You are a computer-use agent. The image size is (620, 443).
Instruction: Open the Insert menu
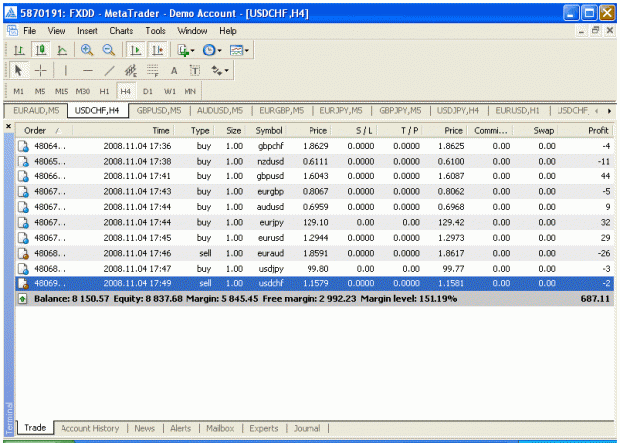coord(87,31)
